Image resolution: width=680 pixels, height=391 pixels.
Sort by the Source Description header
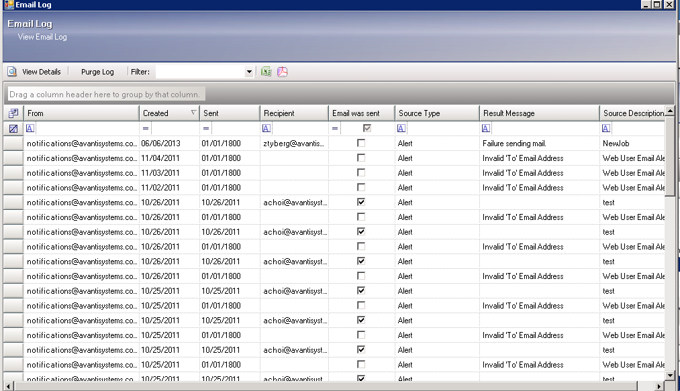(633, 113)
